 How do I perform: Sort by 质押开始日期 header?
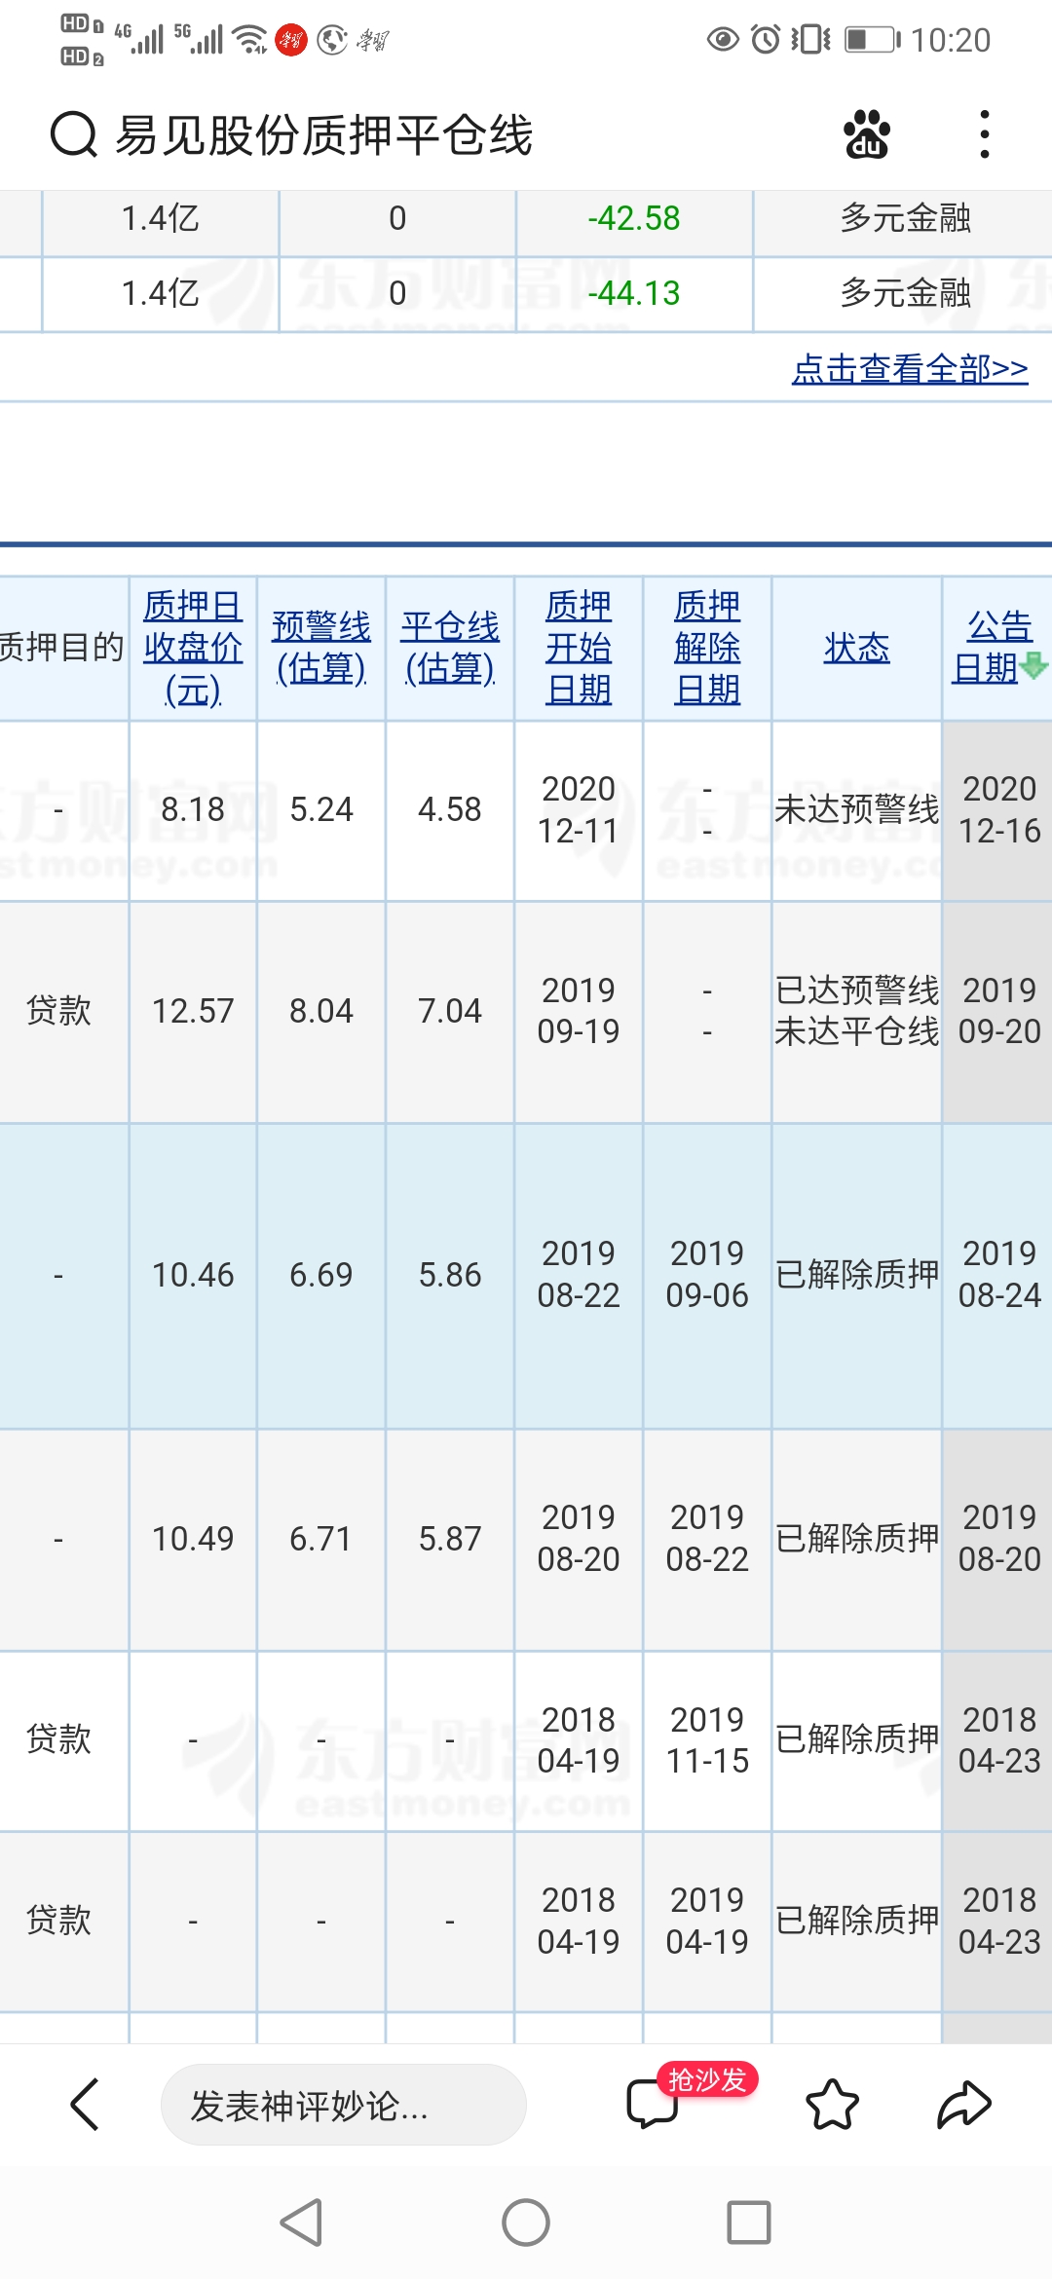pyautogui.click(x=579, y=648)
